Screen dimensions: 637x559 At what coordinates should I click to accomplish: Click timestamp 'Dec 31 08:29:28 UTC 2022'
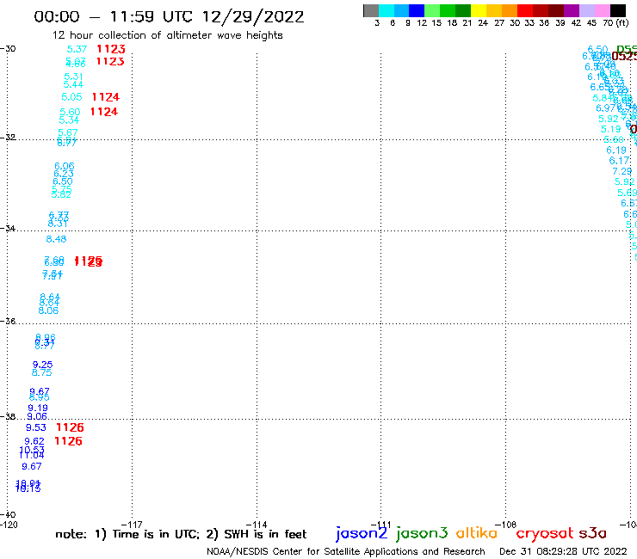pos(563,551)
